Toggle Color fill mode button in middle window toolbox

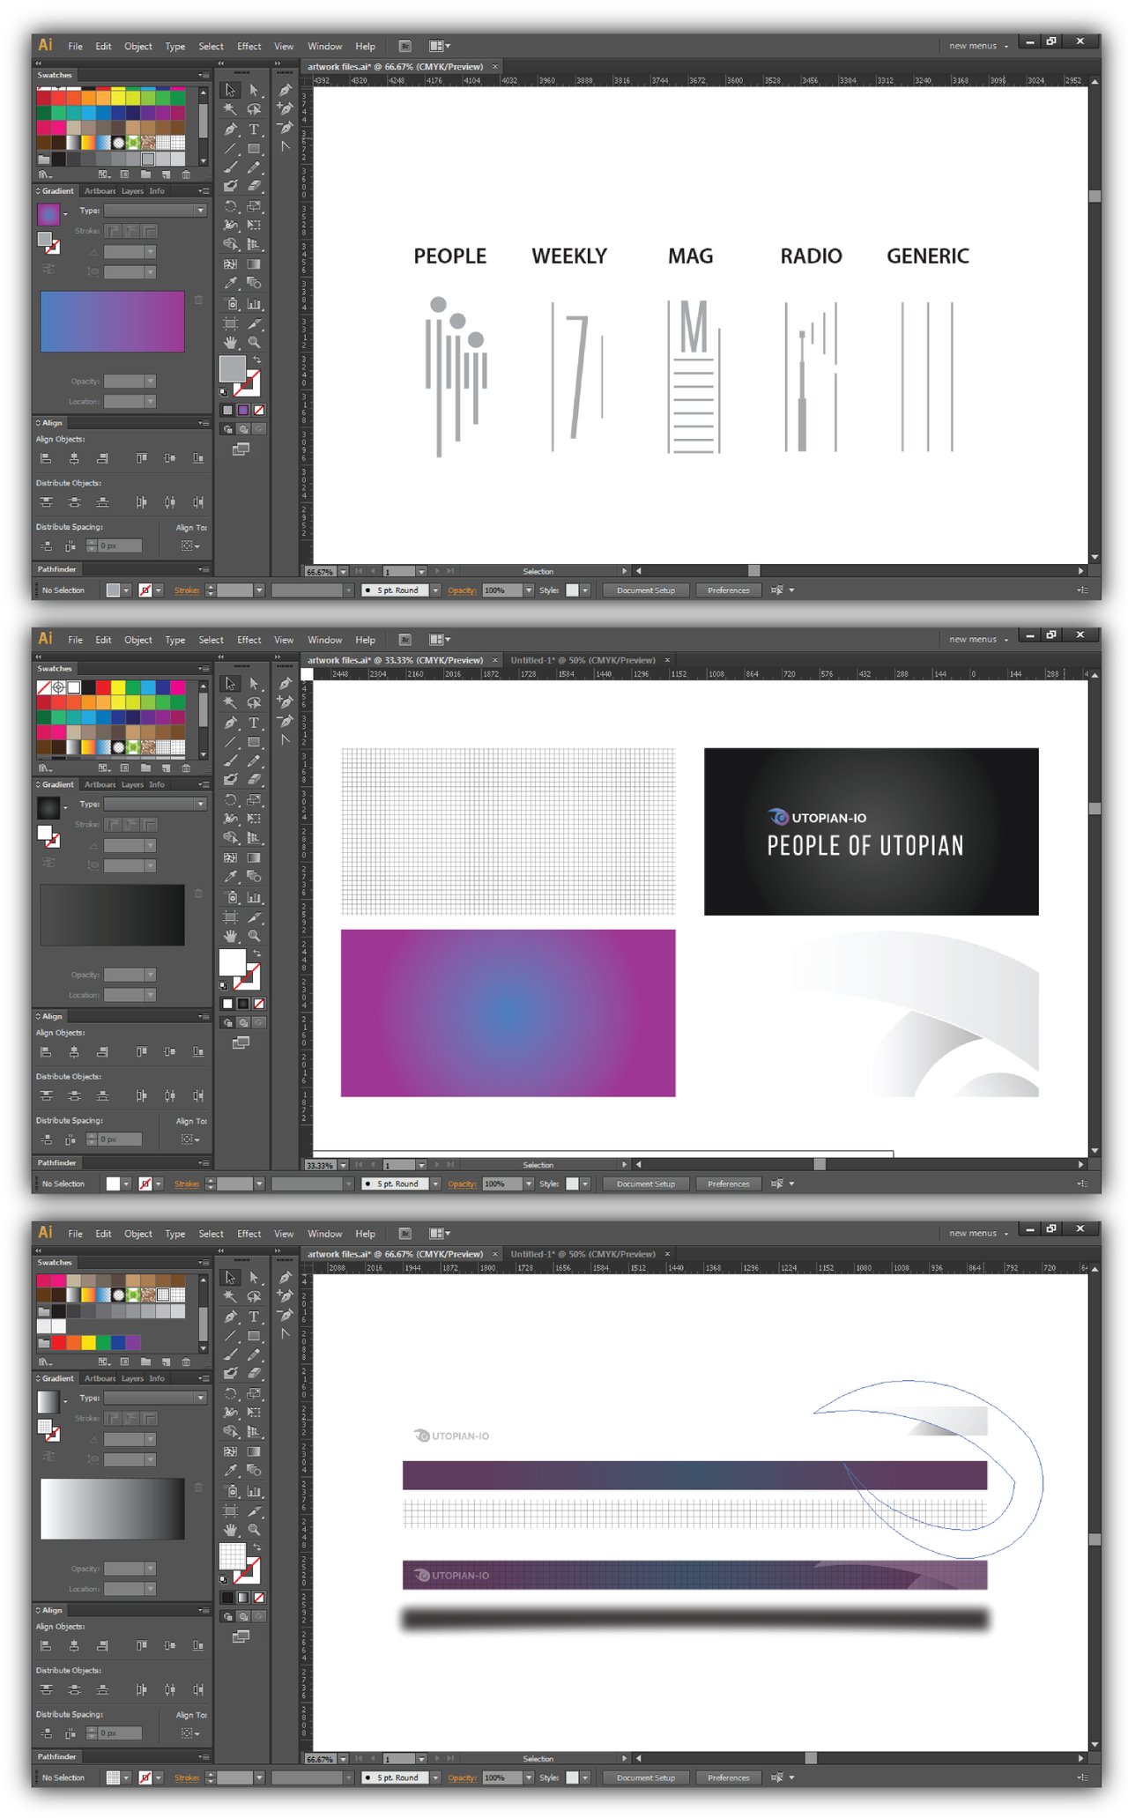pos(227,1004)
